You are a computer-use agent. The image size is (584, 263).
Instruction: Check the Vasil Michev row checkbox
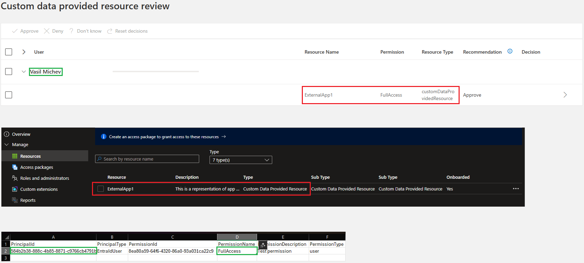9,72
